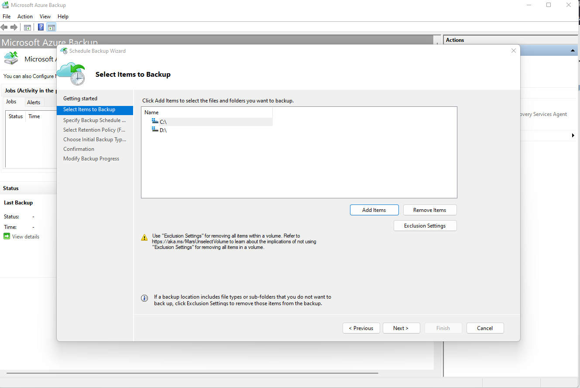The height and width of the screenshot is (388, 580).
Task: Click the Add Items button
Action: tap(374, 210)
